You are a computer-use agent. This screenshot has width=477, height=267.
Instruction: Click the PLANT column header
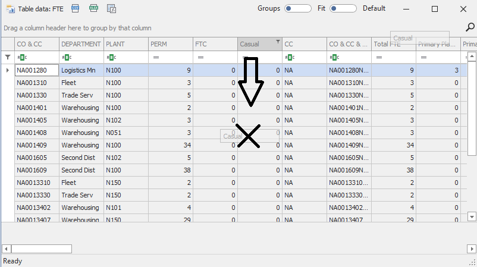(125, 44)
